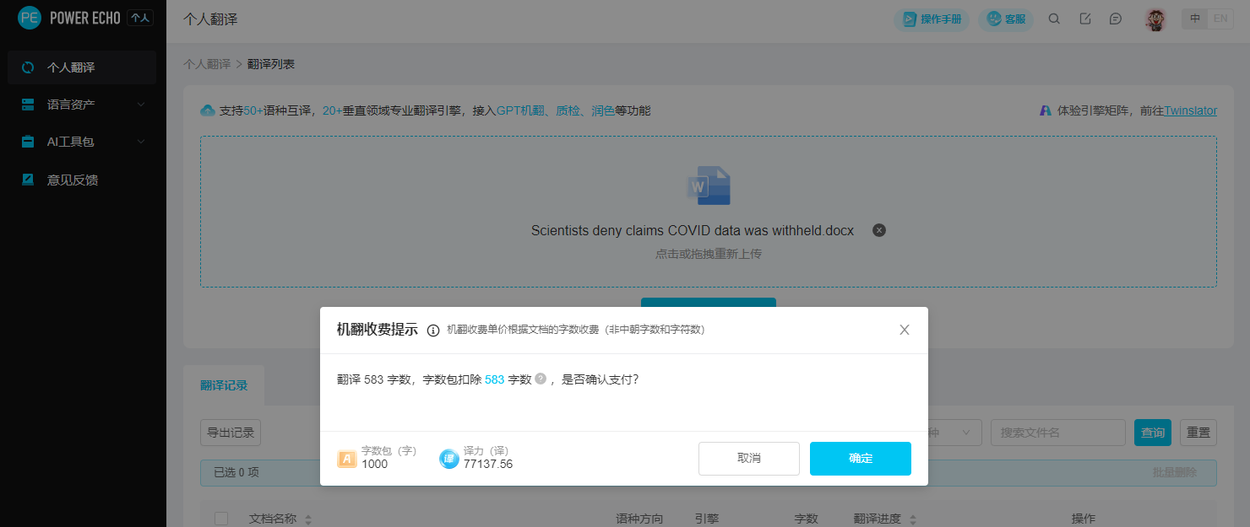Open the 语种 filter dropdown

[x=954, y=433]
